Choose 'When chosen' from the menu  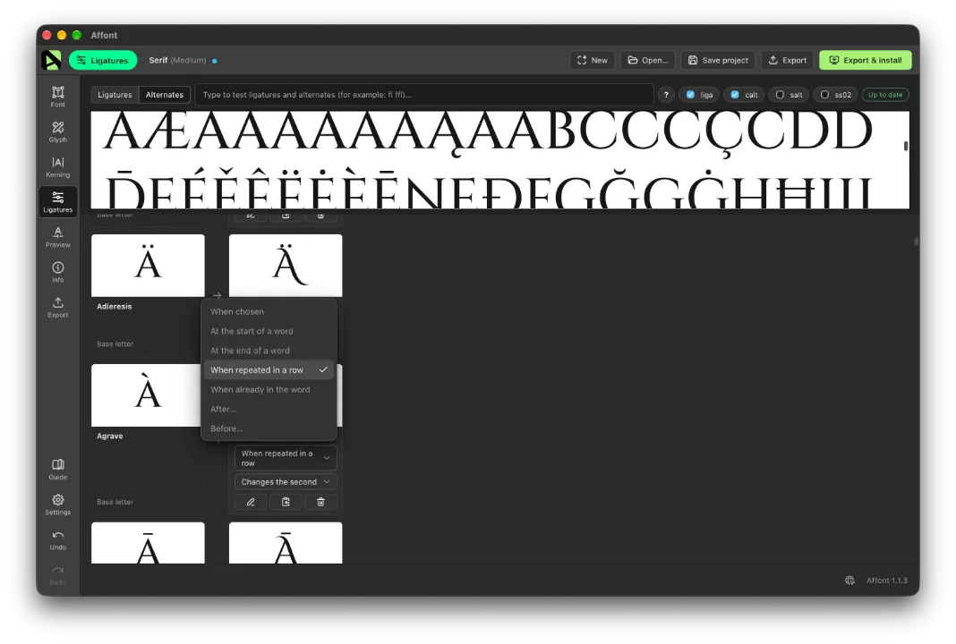tap(269, 311)
